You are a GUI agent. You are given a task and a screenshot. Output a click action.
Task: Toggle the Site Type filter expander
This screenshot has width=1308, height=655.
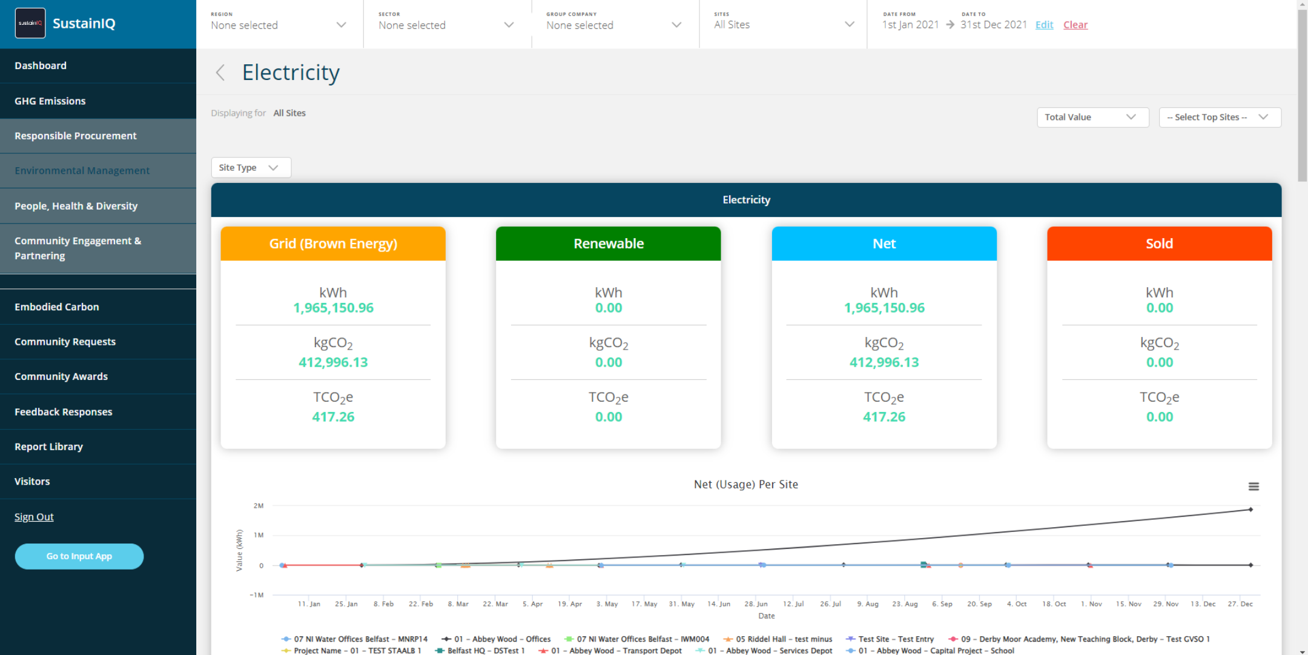point(251,167)
